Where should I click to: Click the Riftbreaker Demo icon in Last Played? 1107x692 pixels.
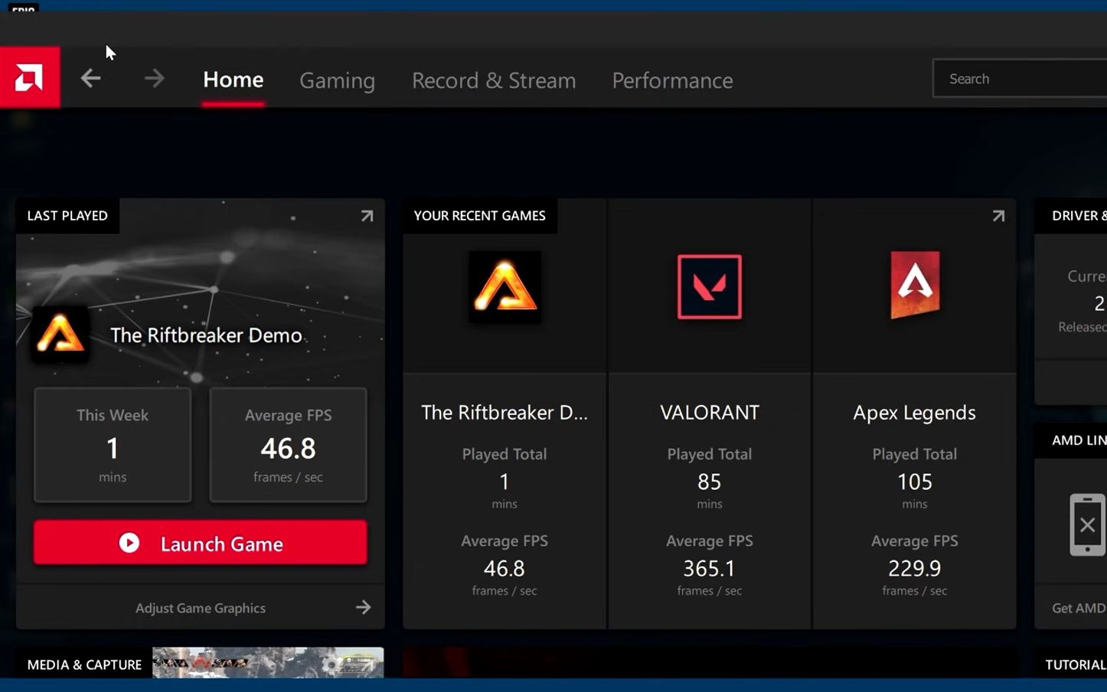60,335
